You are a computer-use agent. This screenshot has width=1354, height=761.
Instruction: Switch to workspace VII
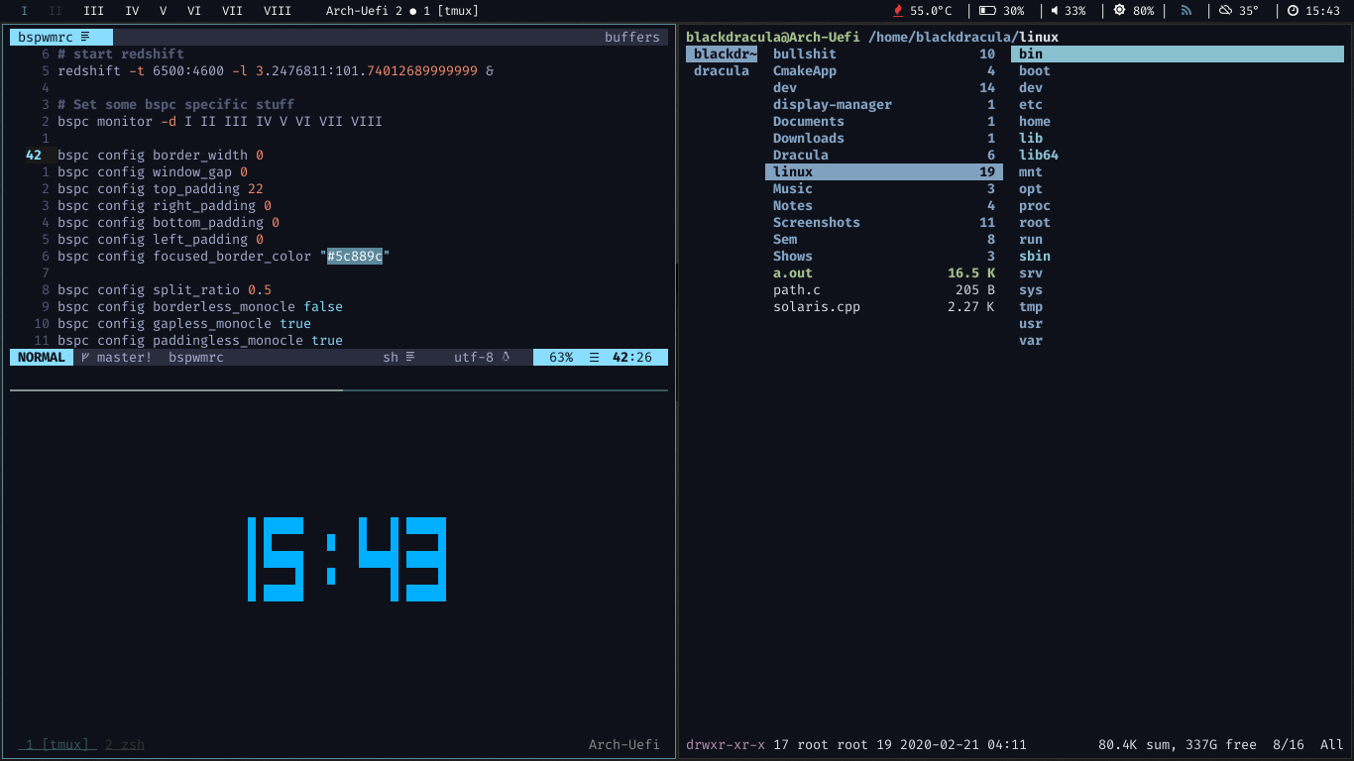tap(232, 11)
